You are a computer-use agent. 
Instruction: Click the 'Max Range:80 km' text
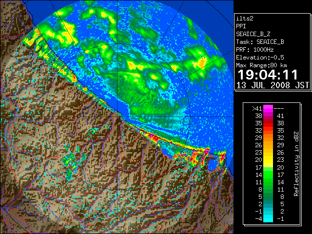261,65
